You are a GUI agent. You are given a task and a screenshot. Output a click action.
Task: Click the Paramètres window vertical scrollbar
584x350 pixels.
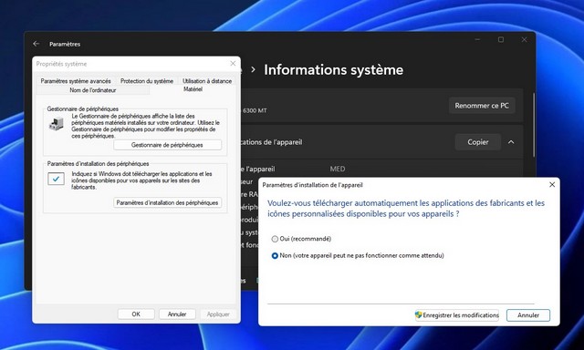[x=534, y=125]
